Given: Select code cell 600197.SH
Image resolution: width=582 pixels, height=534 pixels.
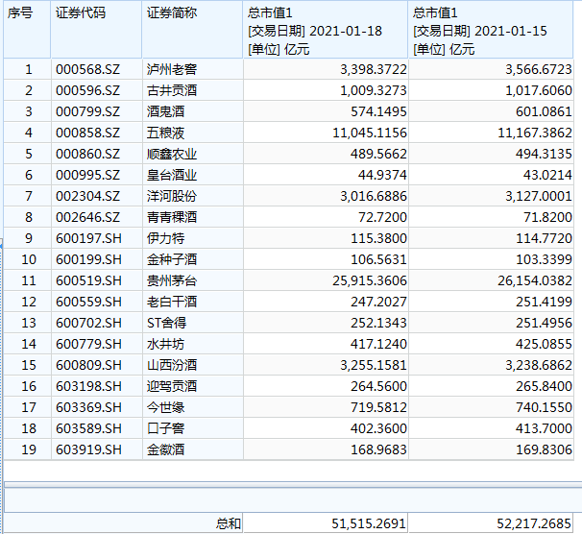Looking at the screenshot, I should pyautogui.click(x=96, y=238).
